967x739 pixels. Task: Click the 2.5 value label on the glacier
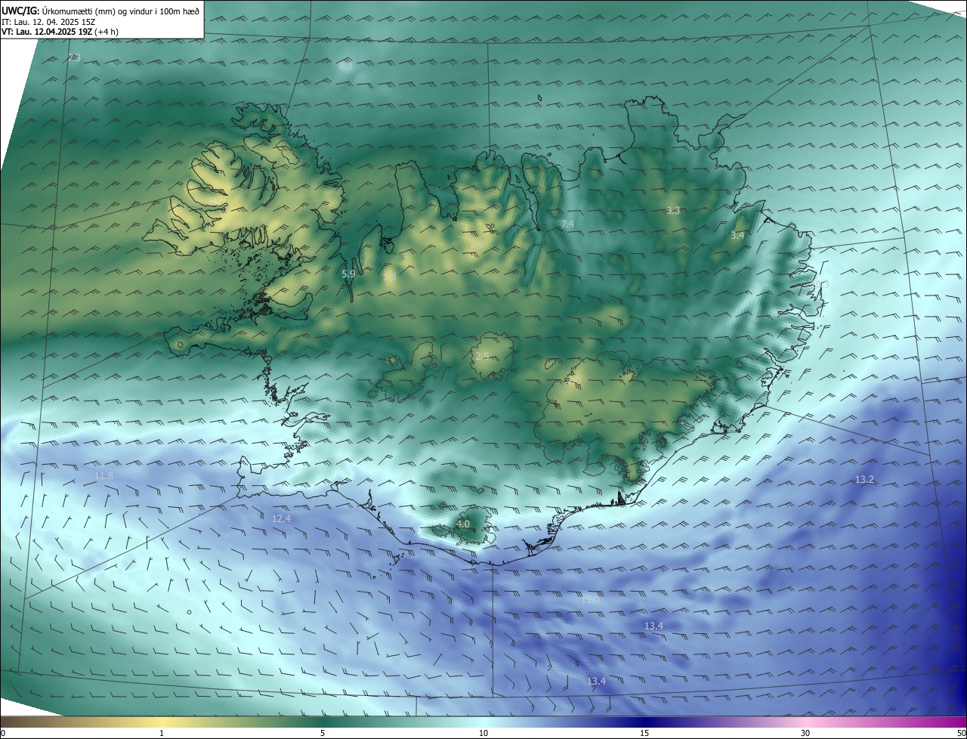point(482,355)
